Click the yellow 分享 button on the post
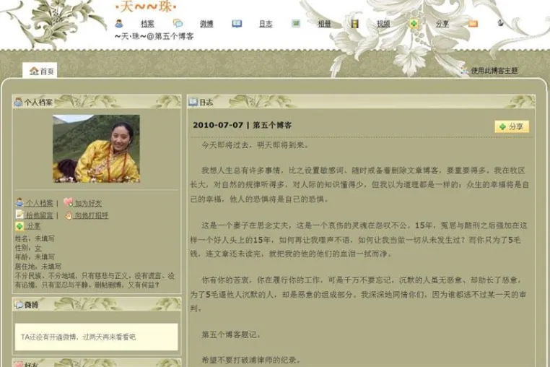Viewport: 550px width, 367px height. (512, 126)
